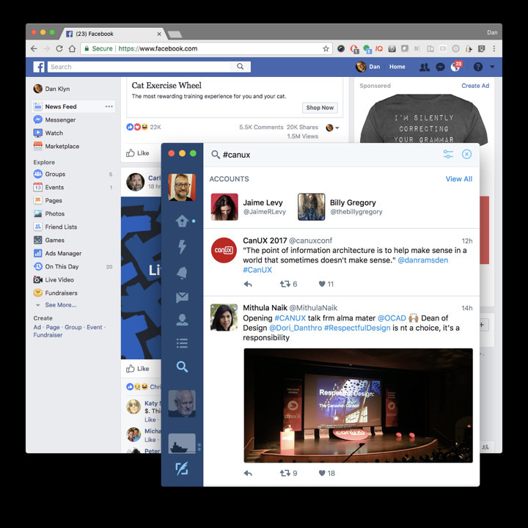
Task: Click View All accounts in Twitter
Action: pos(458,179)
